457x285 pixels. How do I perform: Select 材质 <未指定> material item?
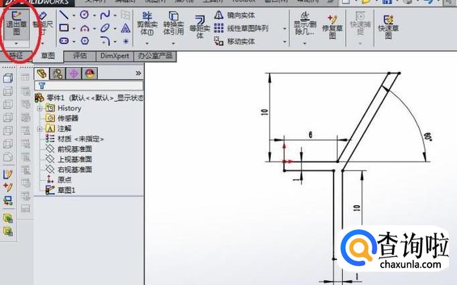click(74, 139)
